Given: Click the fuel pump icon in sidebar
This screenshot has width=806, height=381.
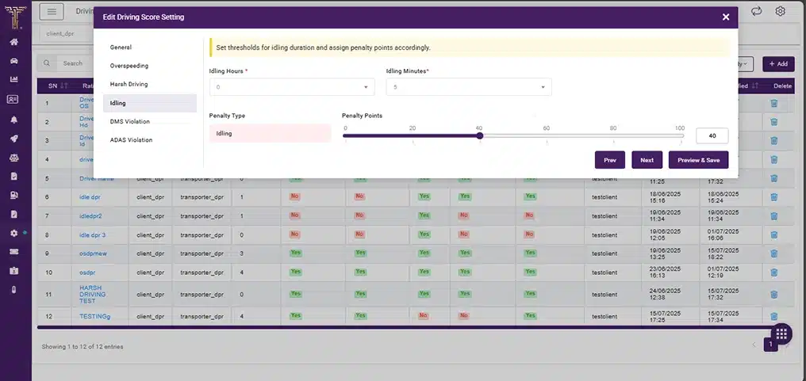Looking at the screenshot, I should 13,195.
